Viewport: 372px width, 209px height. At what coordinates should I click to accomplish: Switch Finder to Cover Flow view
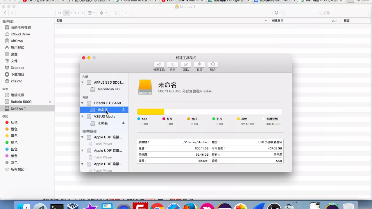[81, 13]
